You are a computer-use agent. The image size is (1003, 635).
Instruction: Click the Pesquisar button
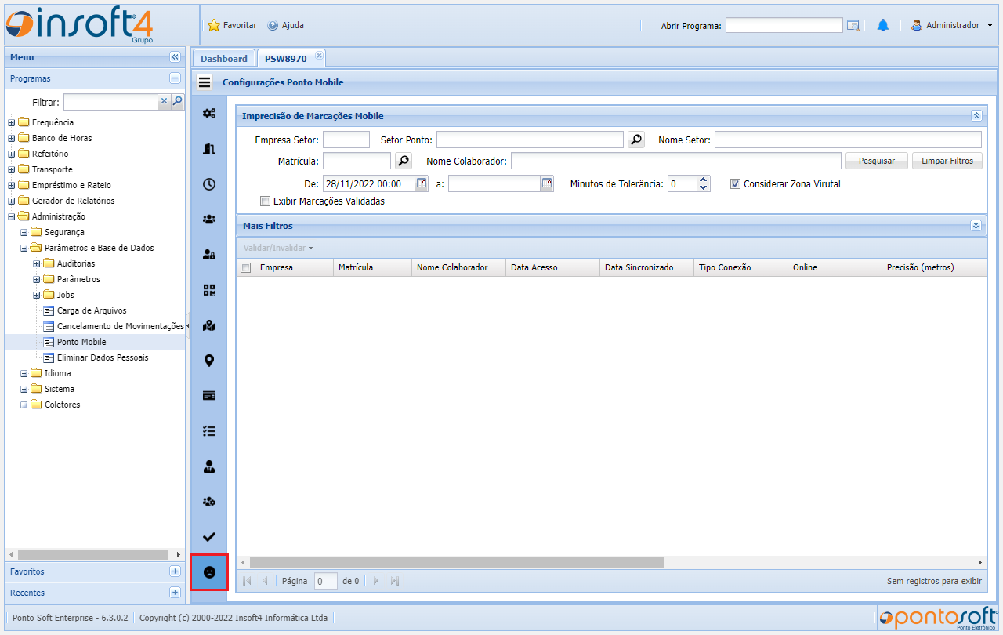876,161
